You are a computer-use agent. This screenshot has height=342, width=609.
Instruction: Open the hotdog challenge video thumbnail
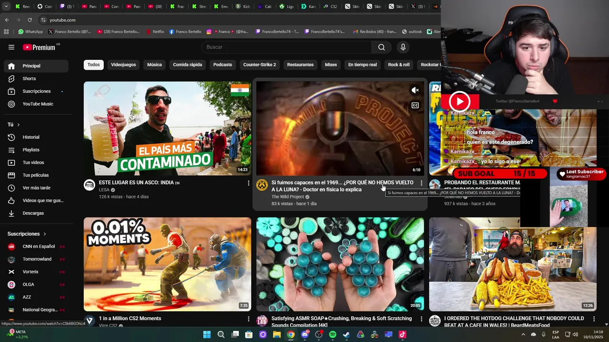(513, 265)
